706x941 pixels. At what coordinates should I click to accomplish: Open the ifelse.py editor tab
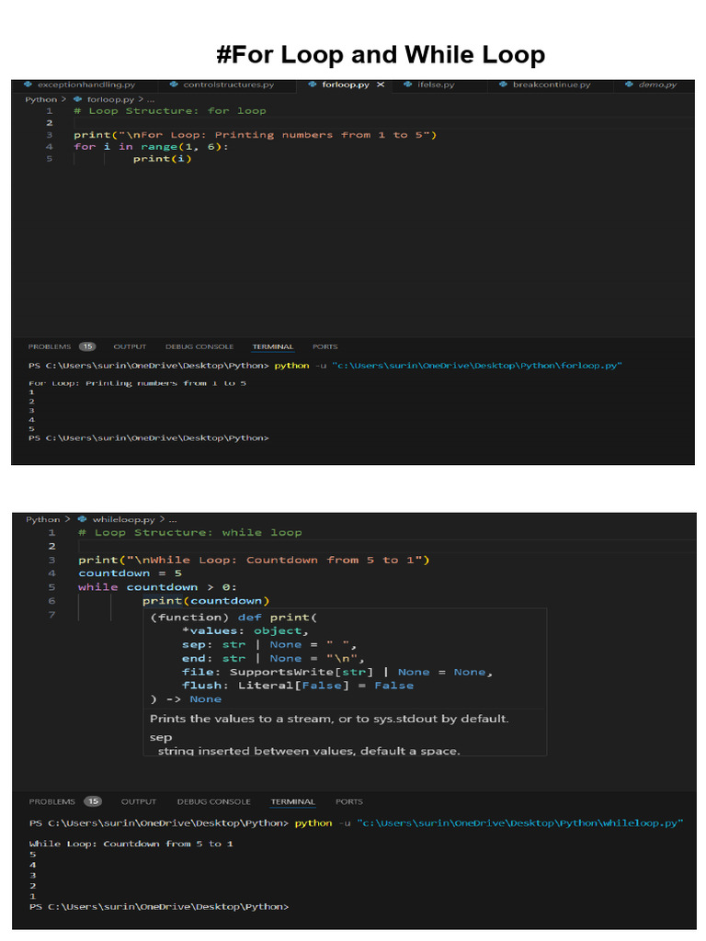click(x=436, y=85)
